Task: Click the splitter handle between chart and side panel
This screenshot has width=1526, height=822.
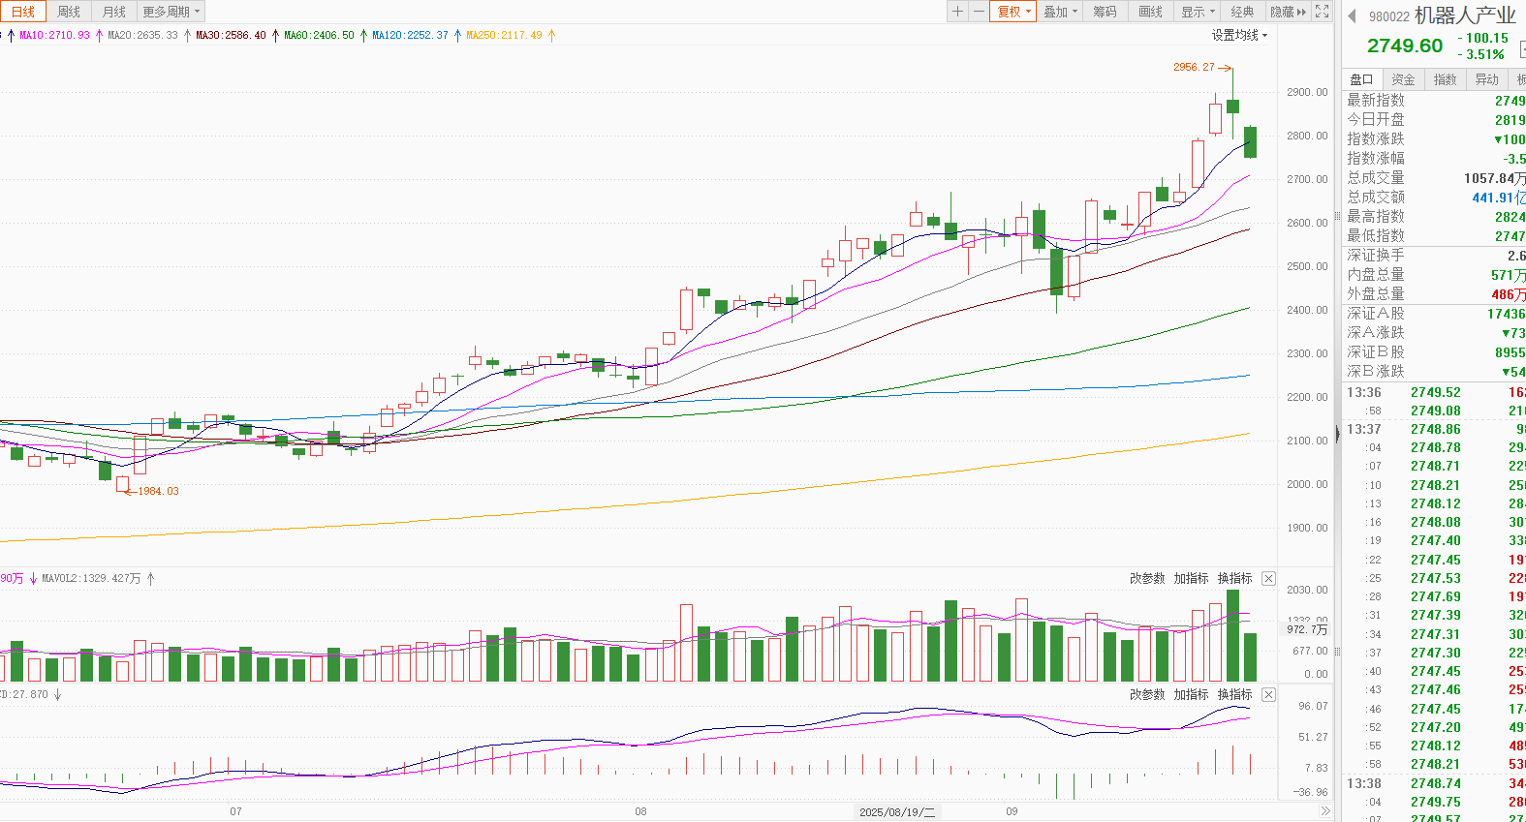Action: point(1337,434)
